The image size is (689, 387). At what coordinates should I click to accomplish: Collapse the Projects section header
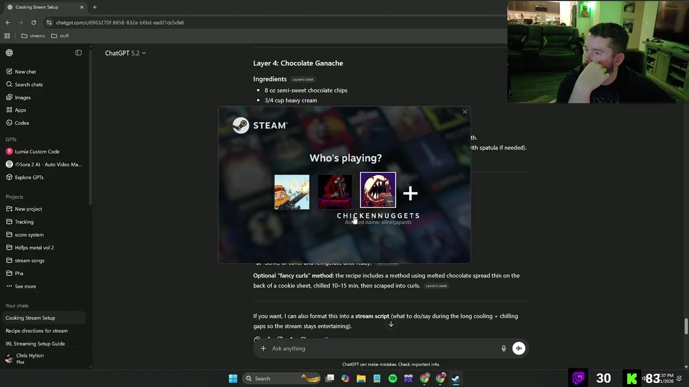(15, 197)
